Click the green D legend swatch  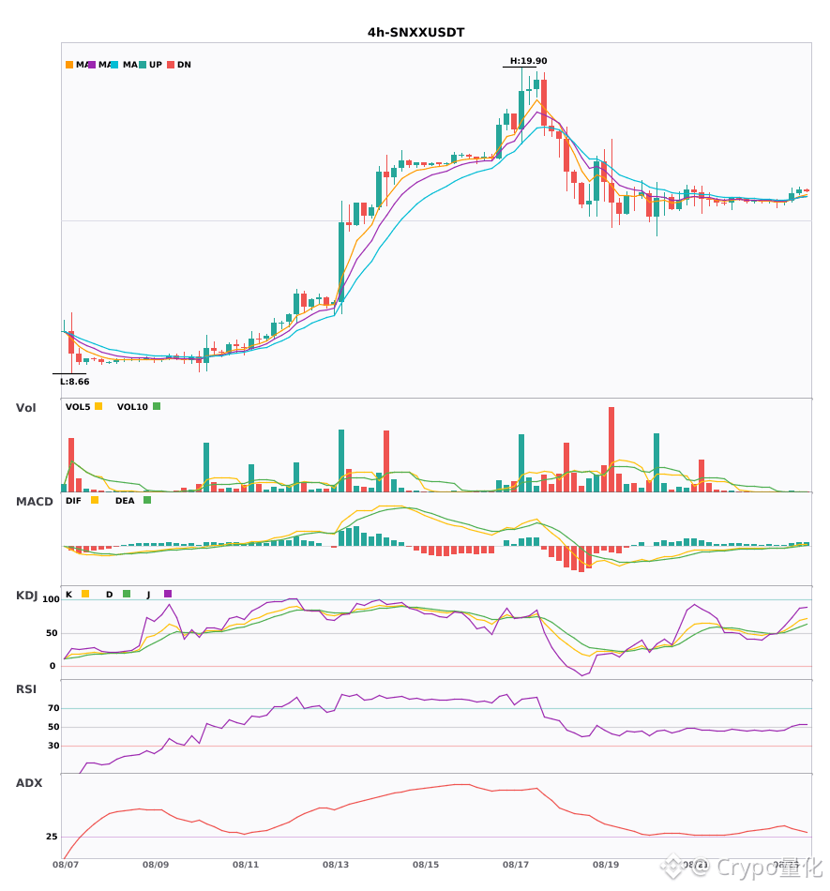click(127, 594)
